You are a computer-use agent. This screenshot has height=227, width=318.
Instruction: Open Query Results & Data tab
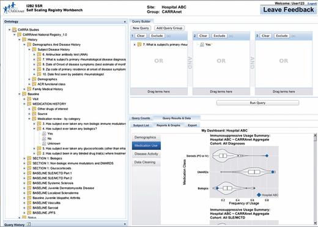click(177, 118)
